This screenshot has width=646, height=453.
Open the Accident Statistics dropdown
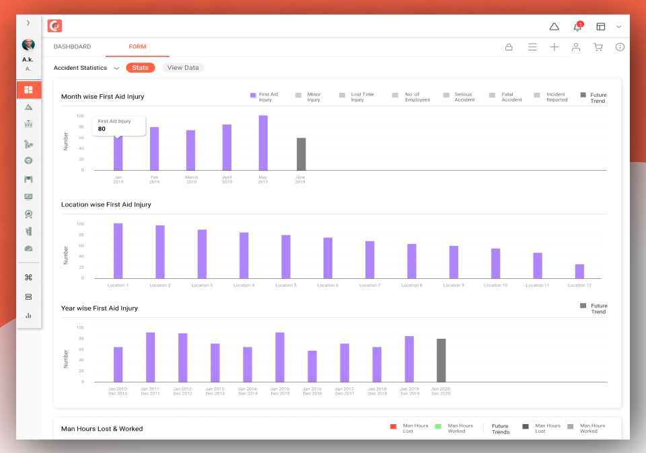[86, 68]
